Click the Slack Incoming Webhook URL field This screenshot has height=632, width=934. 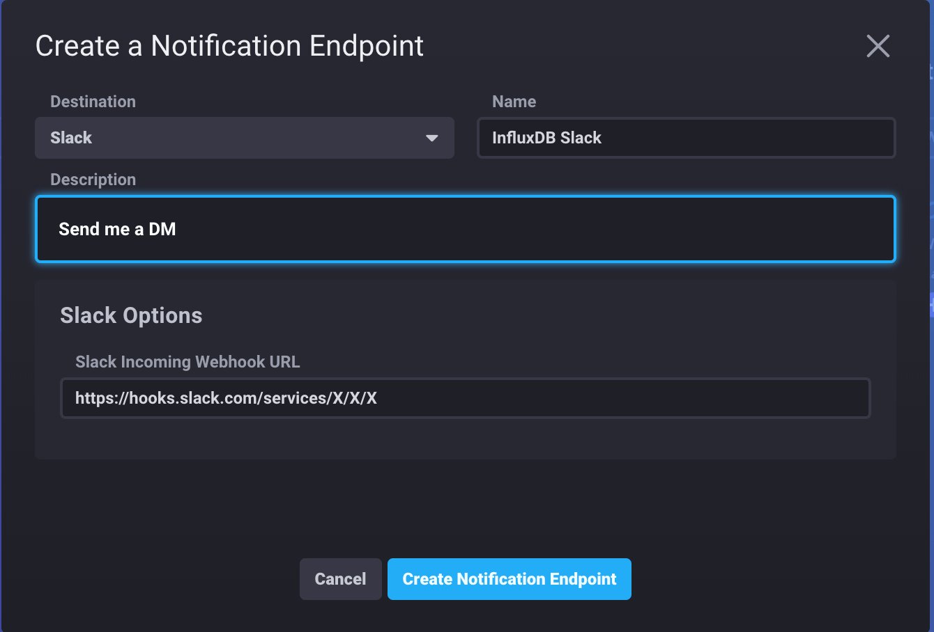click(x=466, y=398)
